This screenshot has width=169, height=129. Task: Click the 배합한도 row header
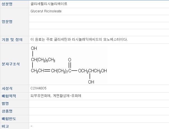click(x=9, y=119)
